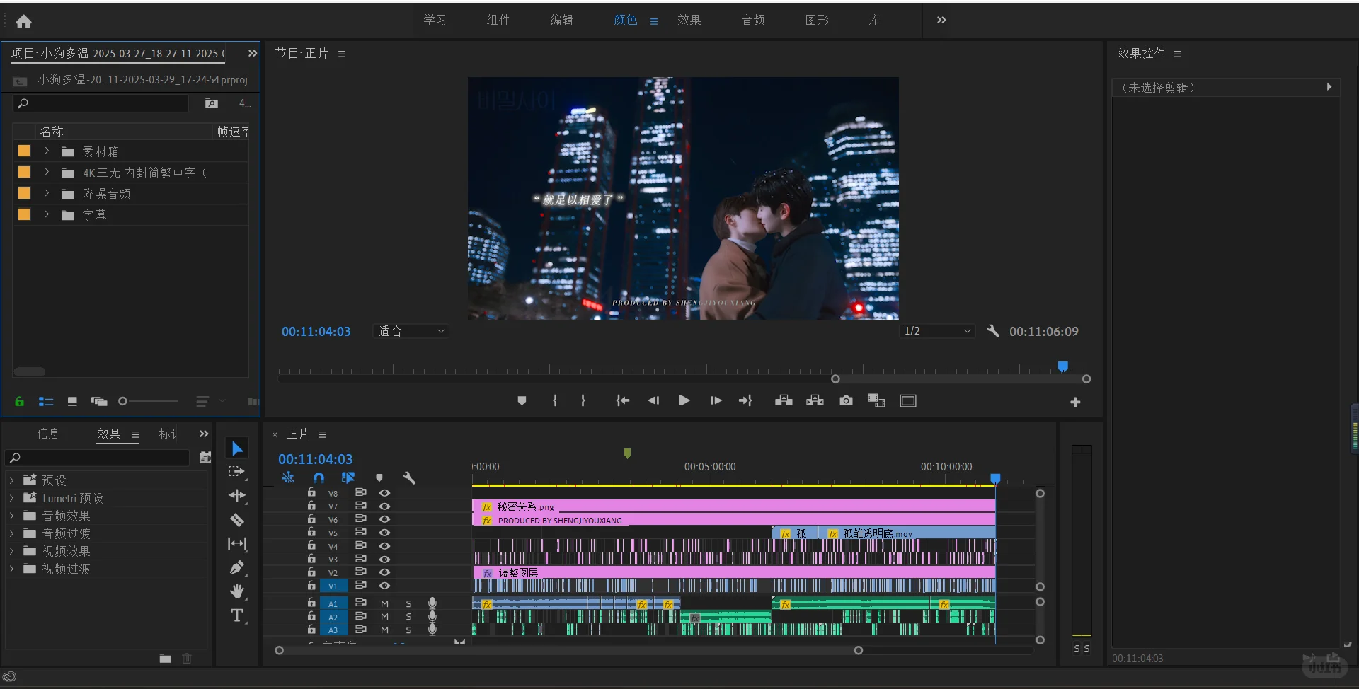Switch to the 编辑 workspace tab

(x=561, y=21)
